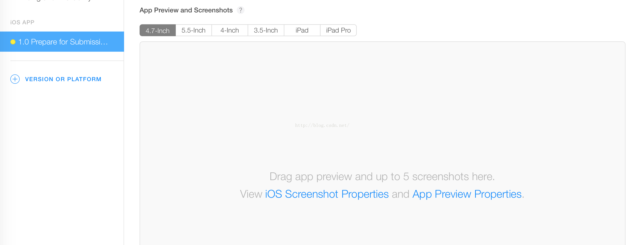Switch to the 5.5-Inch tab
Viewport: 640px width, 245px height.
[194, 30]
